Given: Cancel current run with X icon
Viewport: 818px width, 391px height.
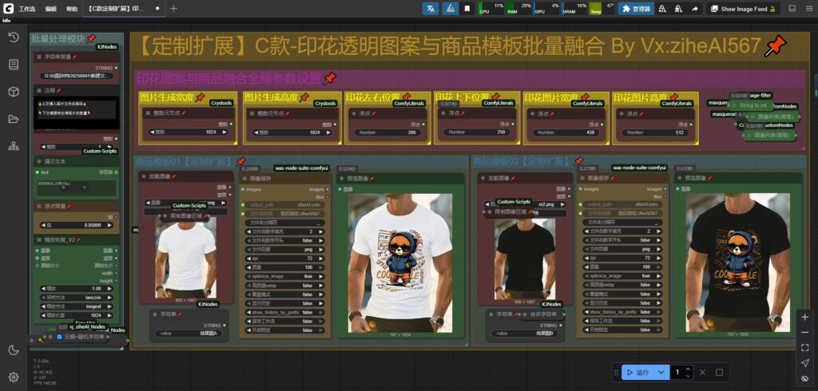Looking at the screenshot, I should click(702, 372).
